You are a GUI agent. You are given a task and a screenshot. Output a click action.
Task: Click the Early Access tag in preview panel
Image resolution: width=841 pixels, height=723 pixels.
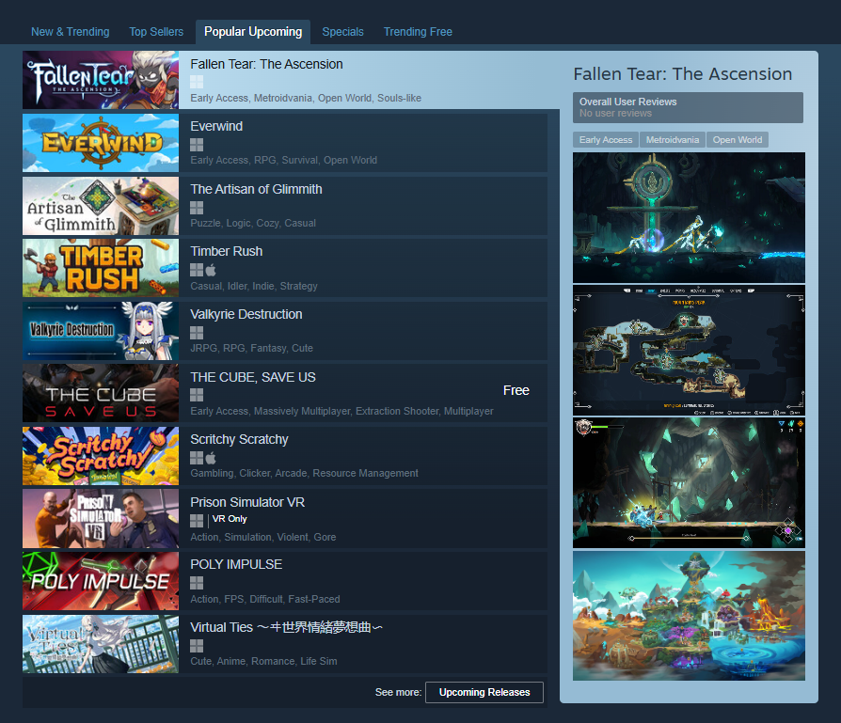(x=606, y=139)
